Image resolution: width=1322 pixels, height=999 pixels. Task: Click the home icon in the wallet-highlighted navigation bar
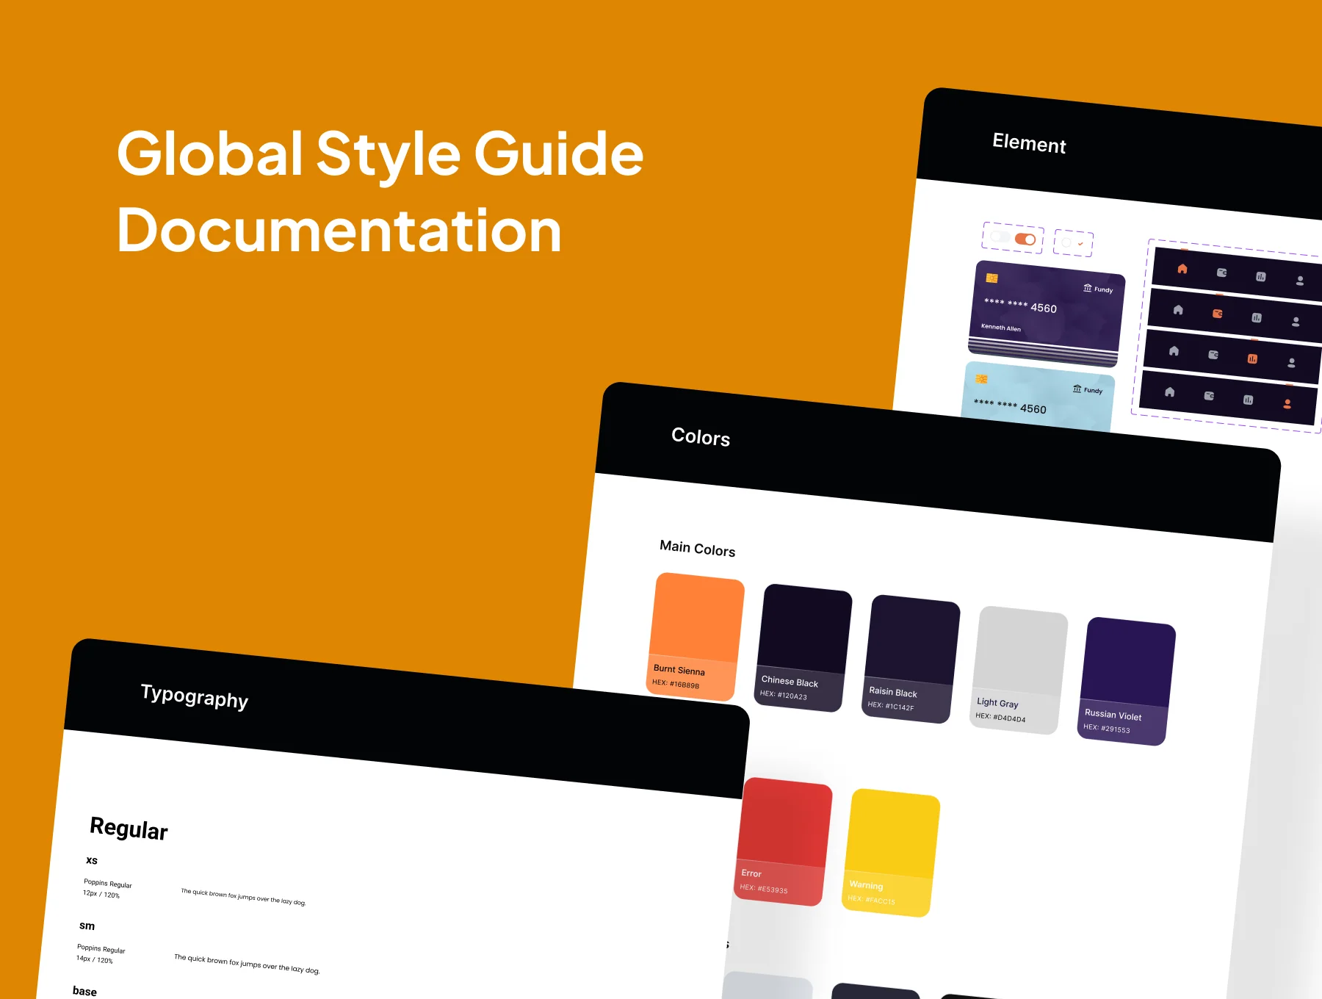pyautogui.click(x=1178, y=310)
